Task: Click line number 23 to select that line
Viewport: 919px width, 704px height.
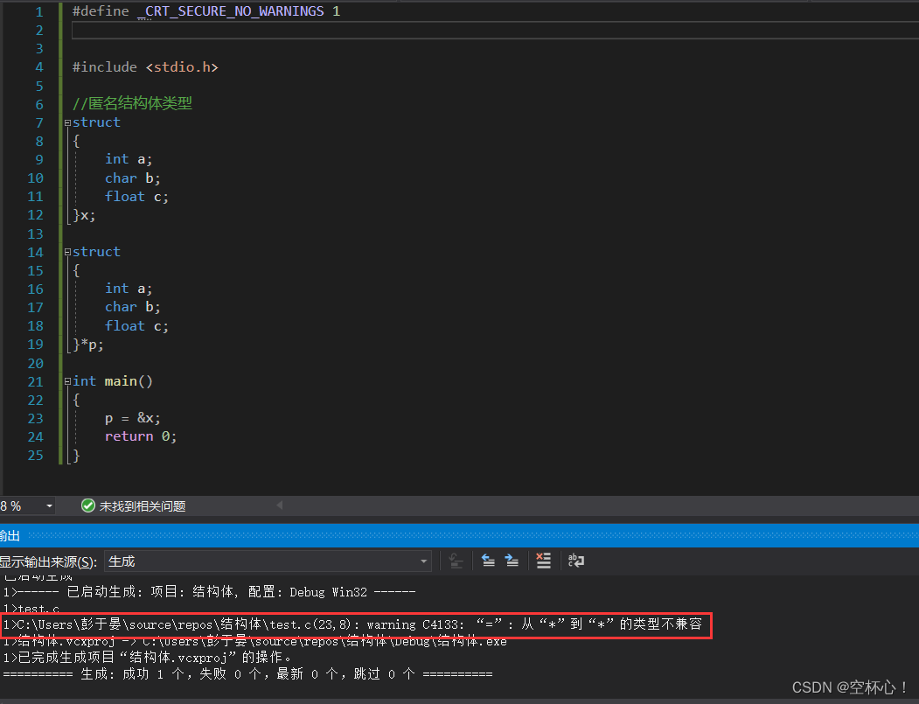Action: tap(35, 417)
